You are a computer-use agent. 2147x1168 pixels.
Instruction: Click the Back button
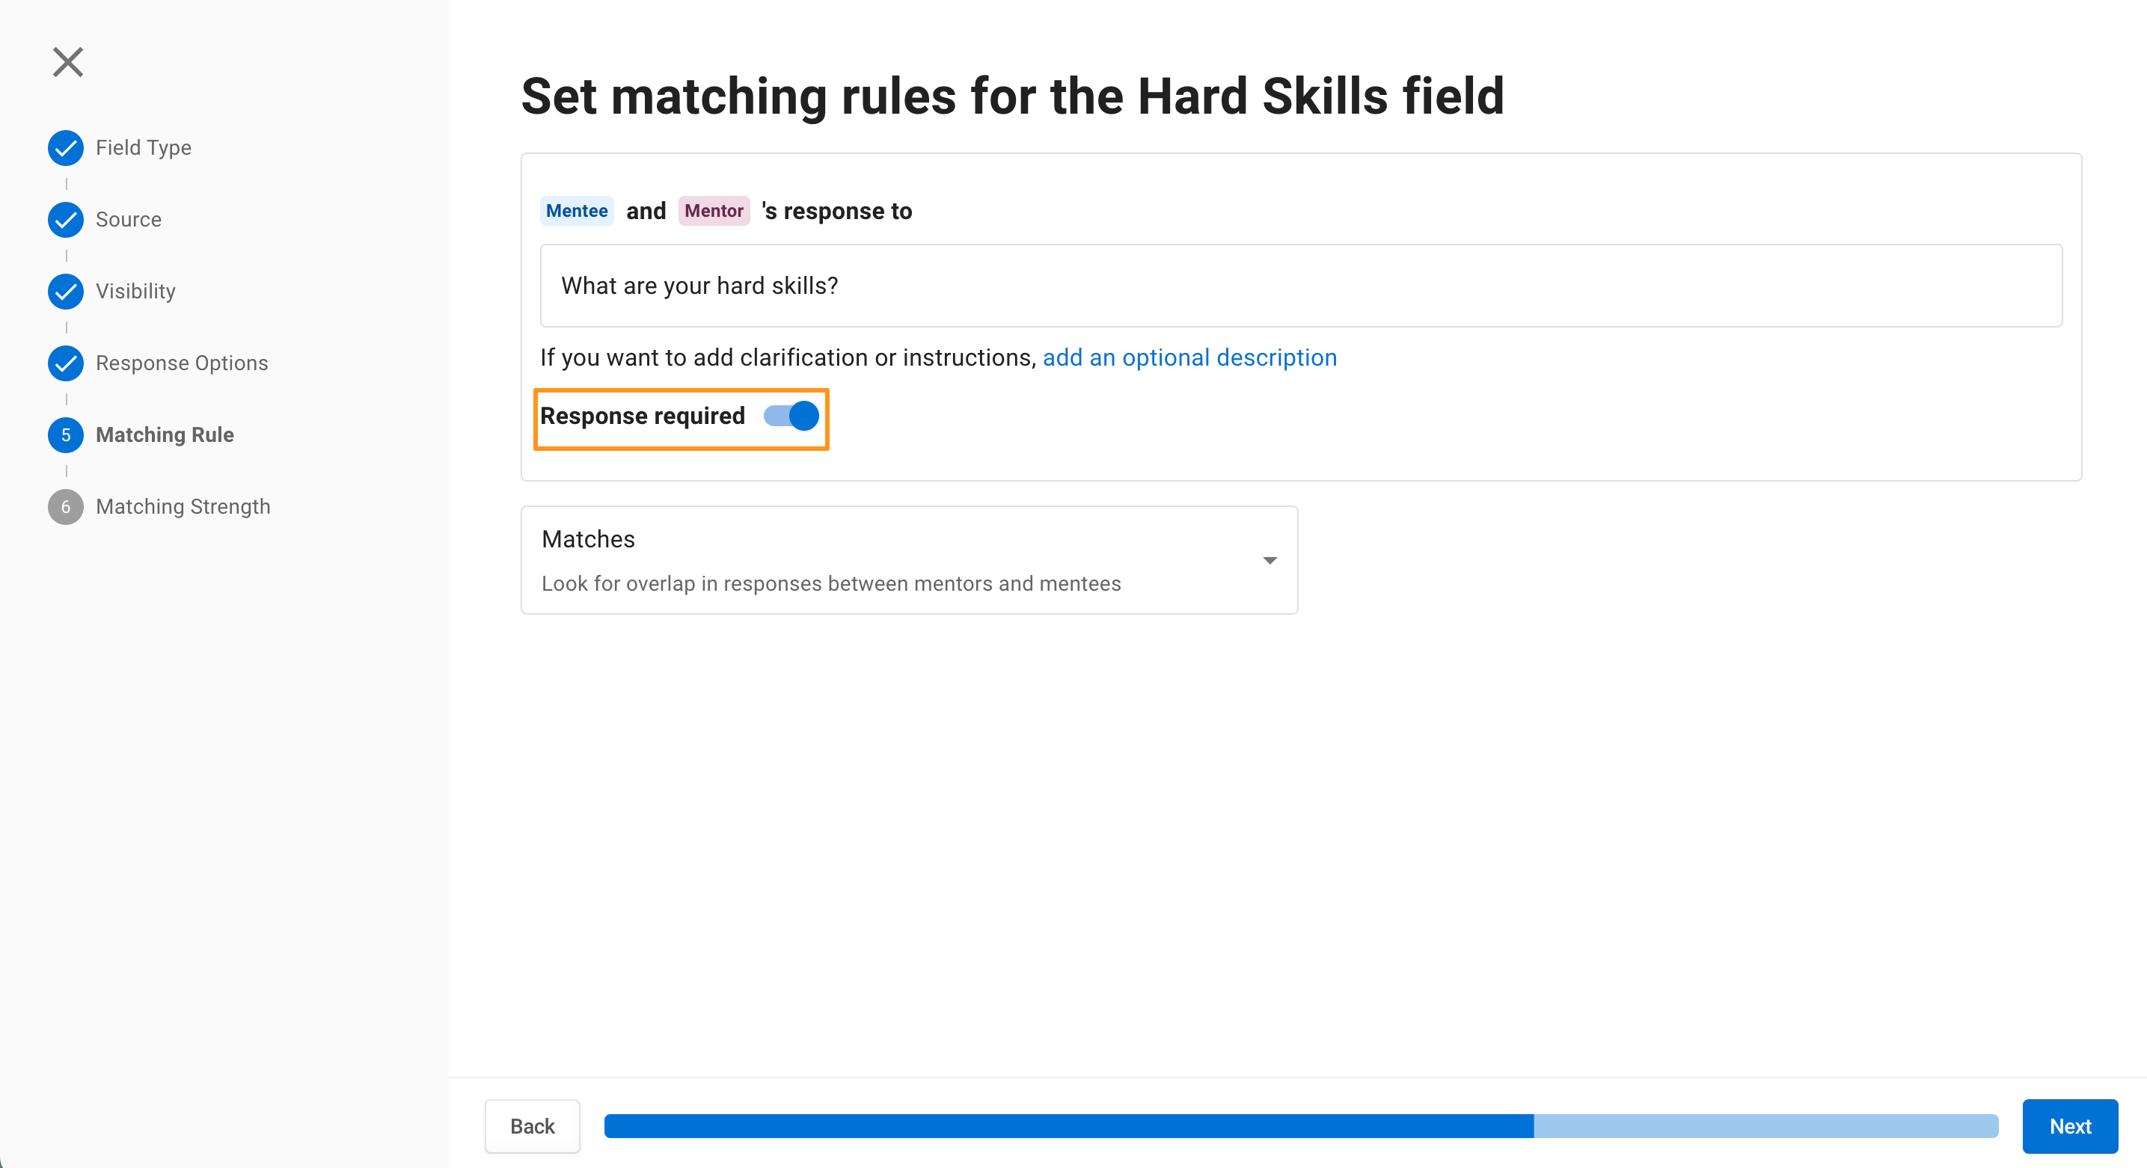532,1125
